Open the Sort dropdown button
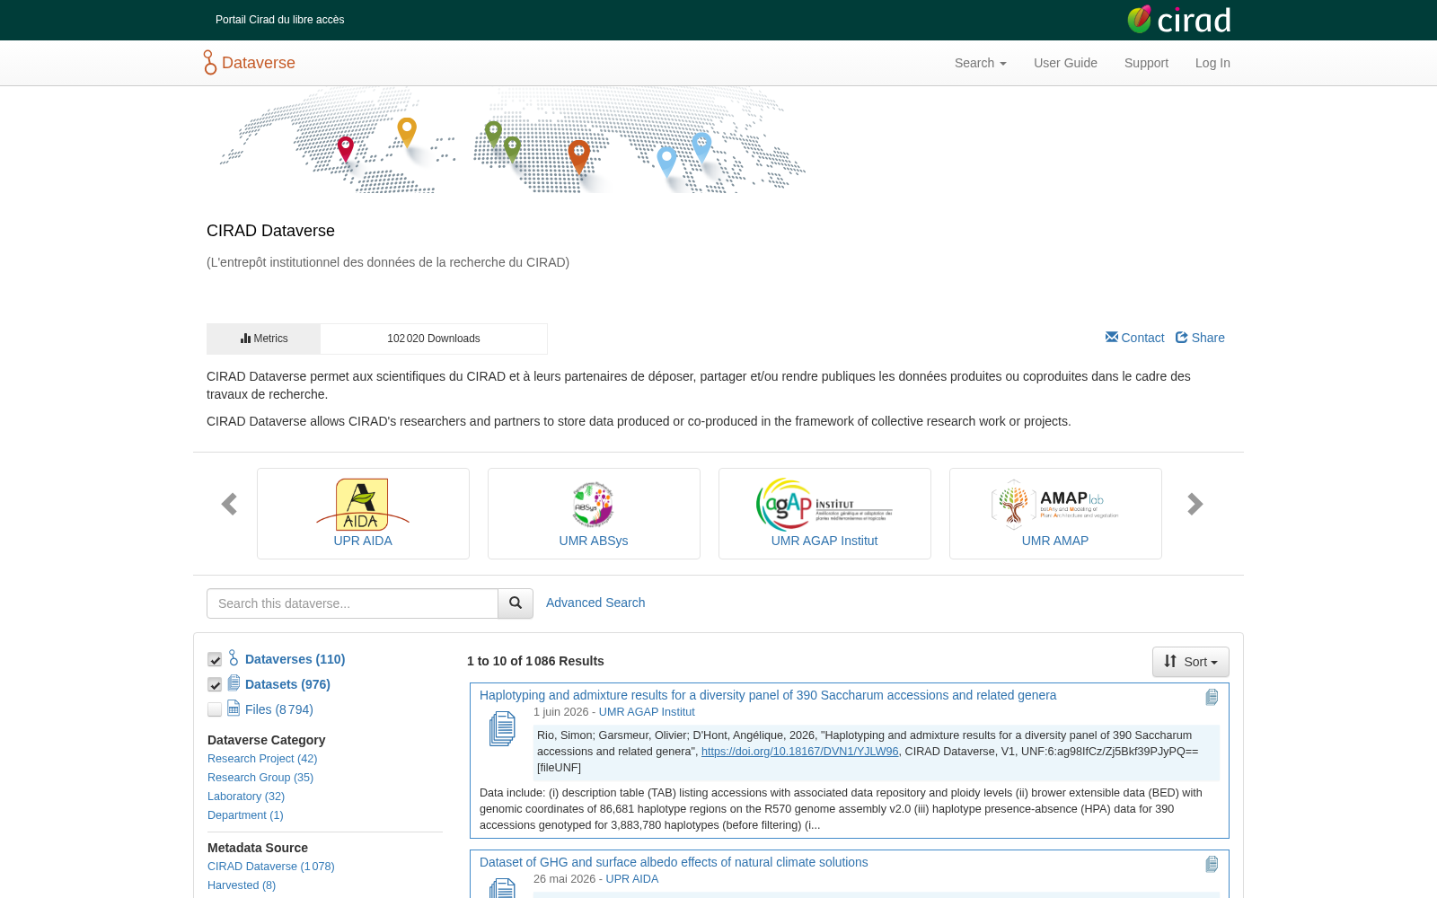Image resolution: width=1437 pixels, height=898 pixels. coord(1191,662)
